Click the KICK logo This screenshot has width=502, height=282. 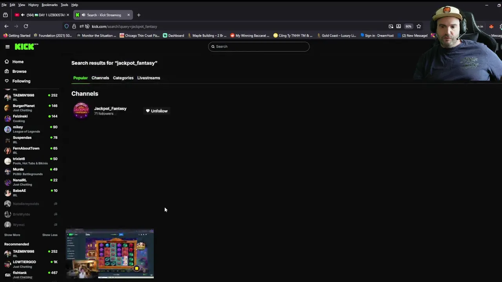pos(26,47)
